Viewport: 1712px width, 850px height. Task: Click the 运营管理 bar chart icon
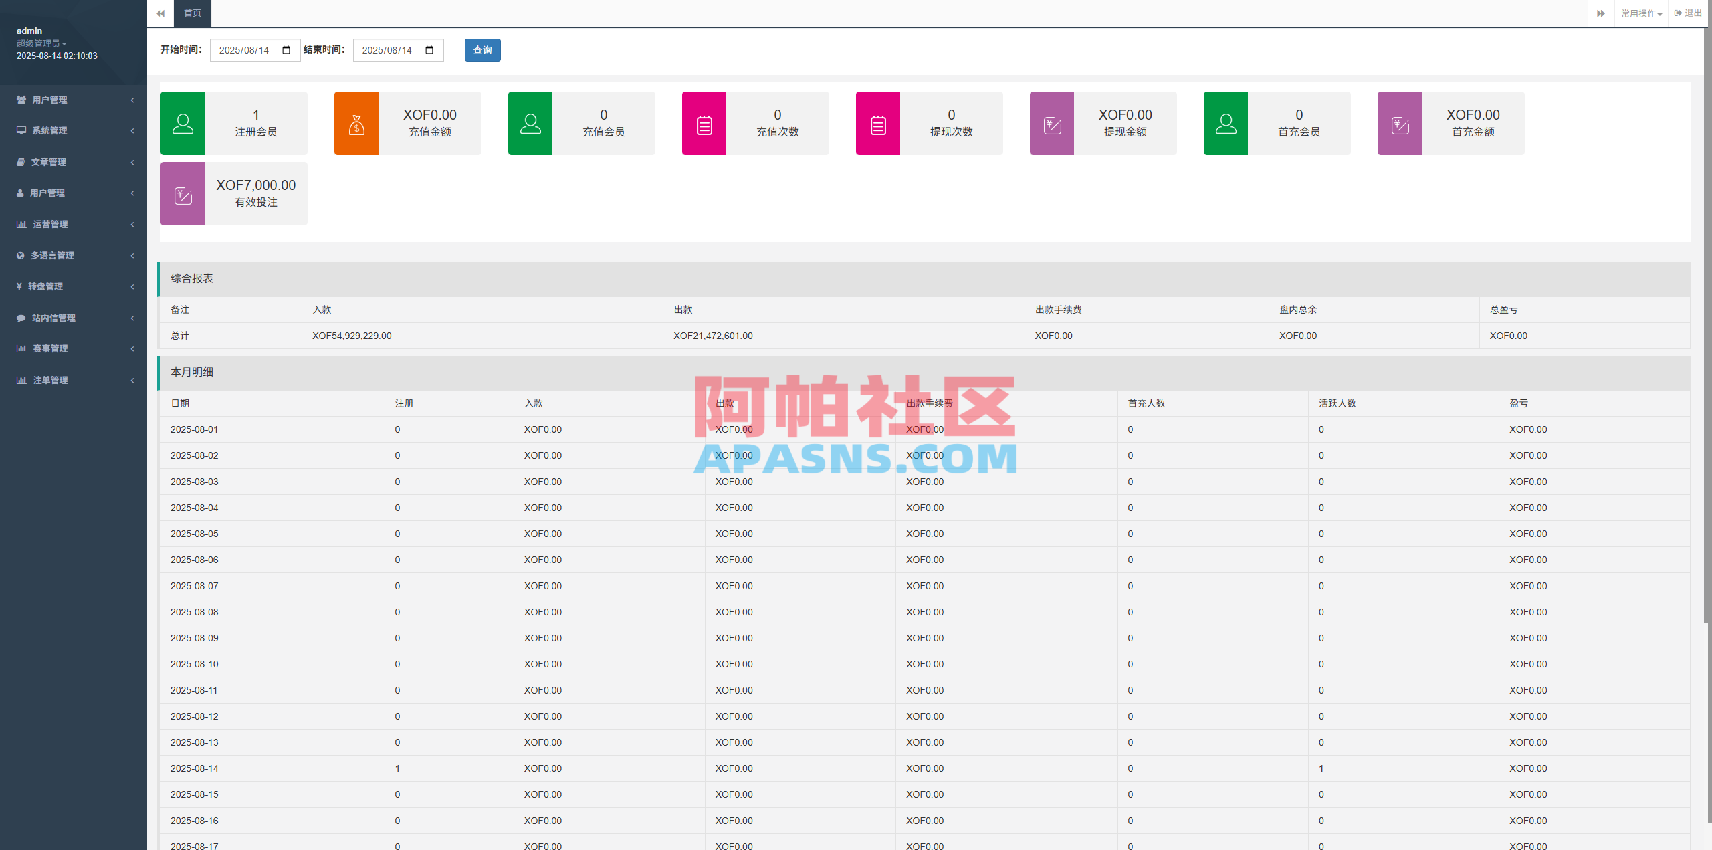tap(20, 224)
